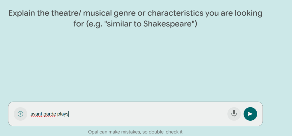Screen dimensions: 292x136
Task: Click the underlined word "avant" in the input
Action: [36, 114]
